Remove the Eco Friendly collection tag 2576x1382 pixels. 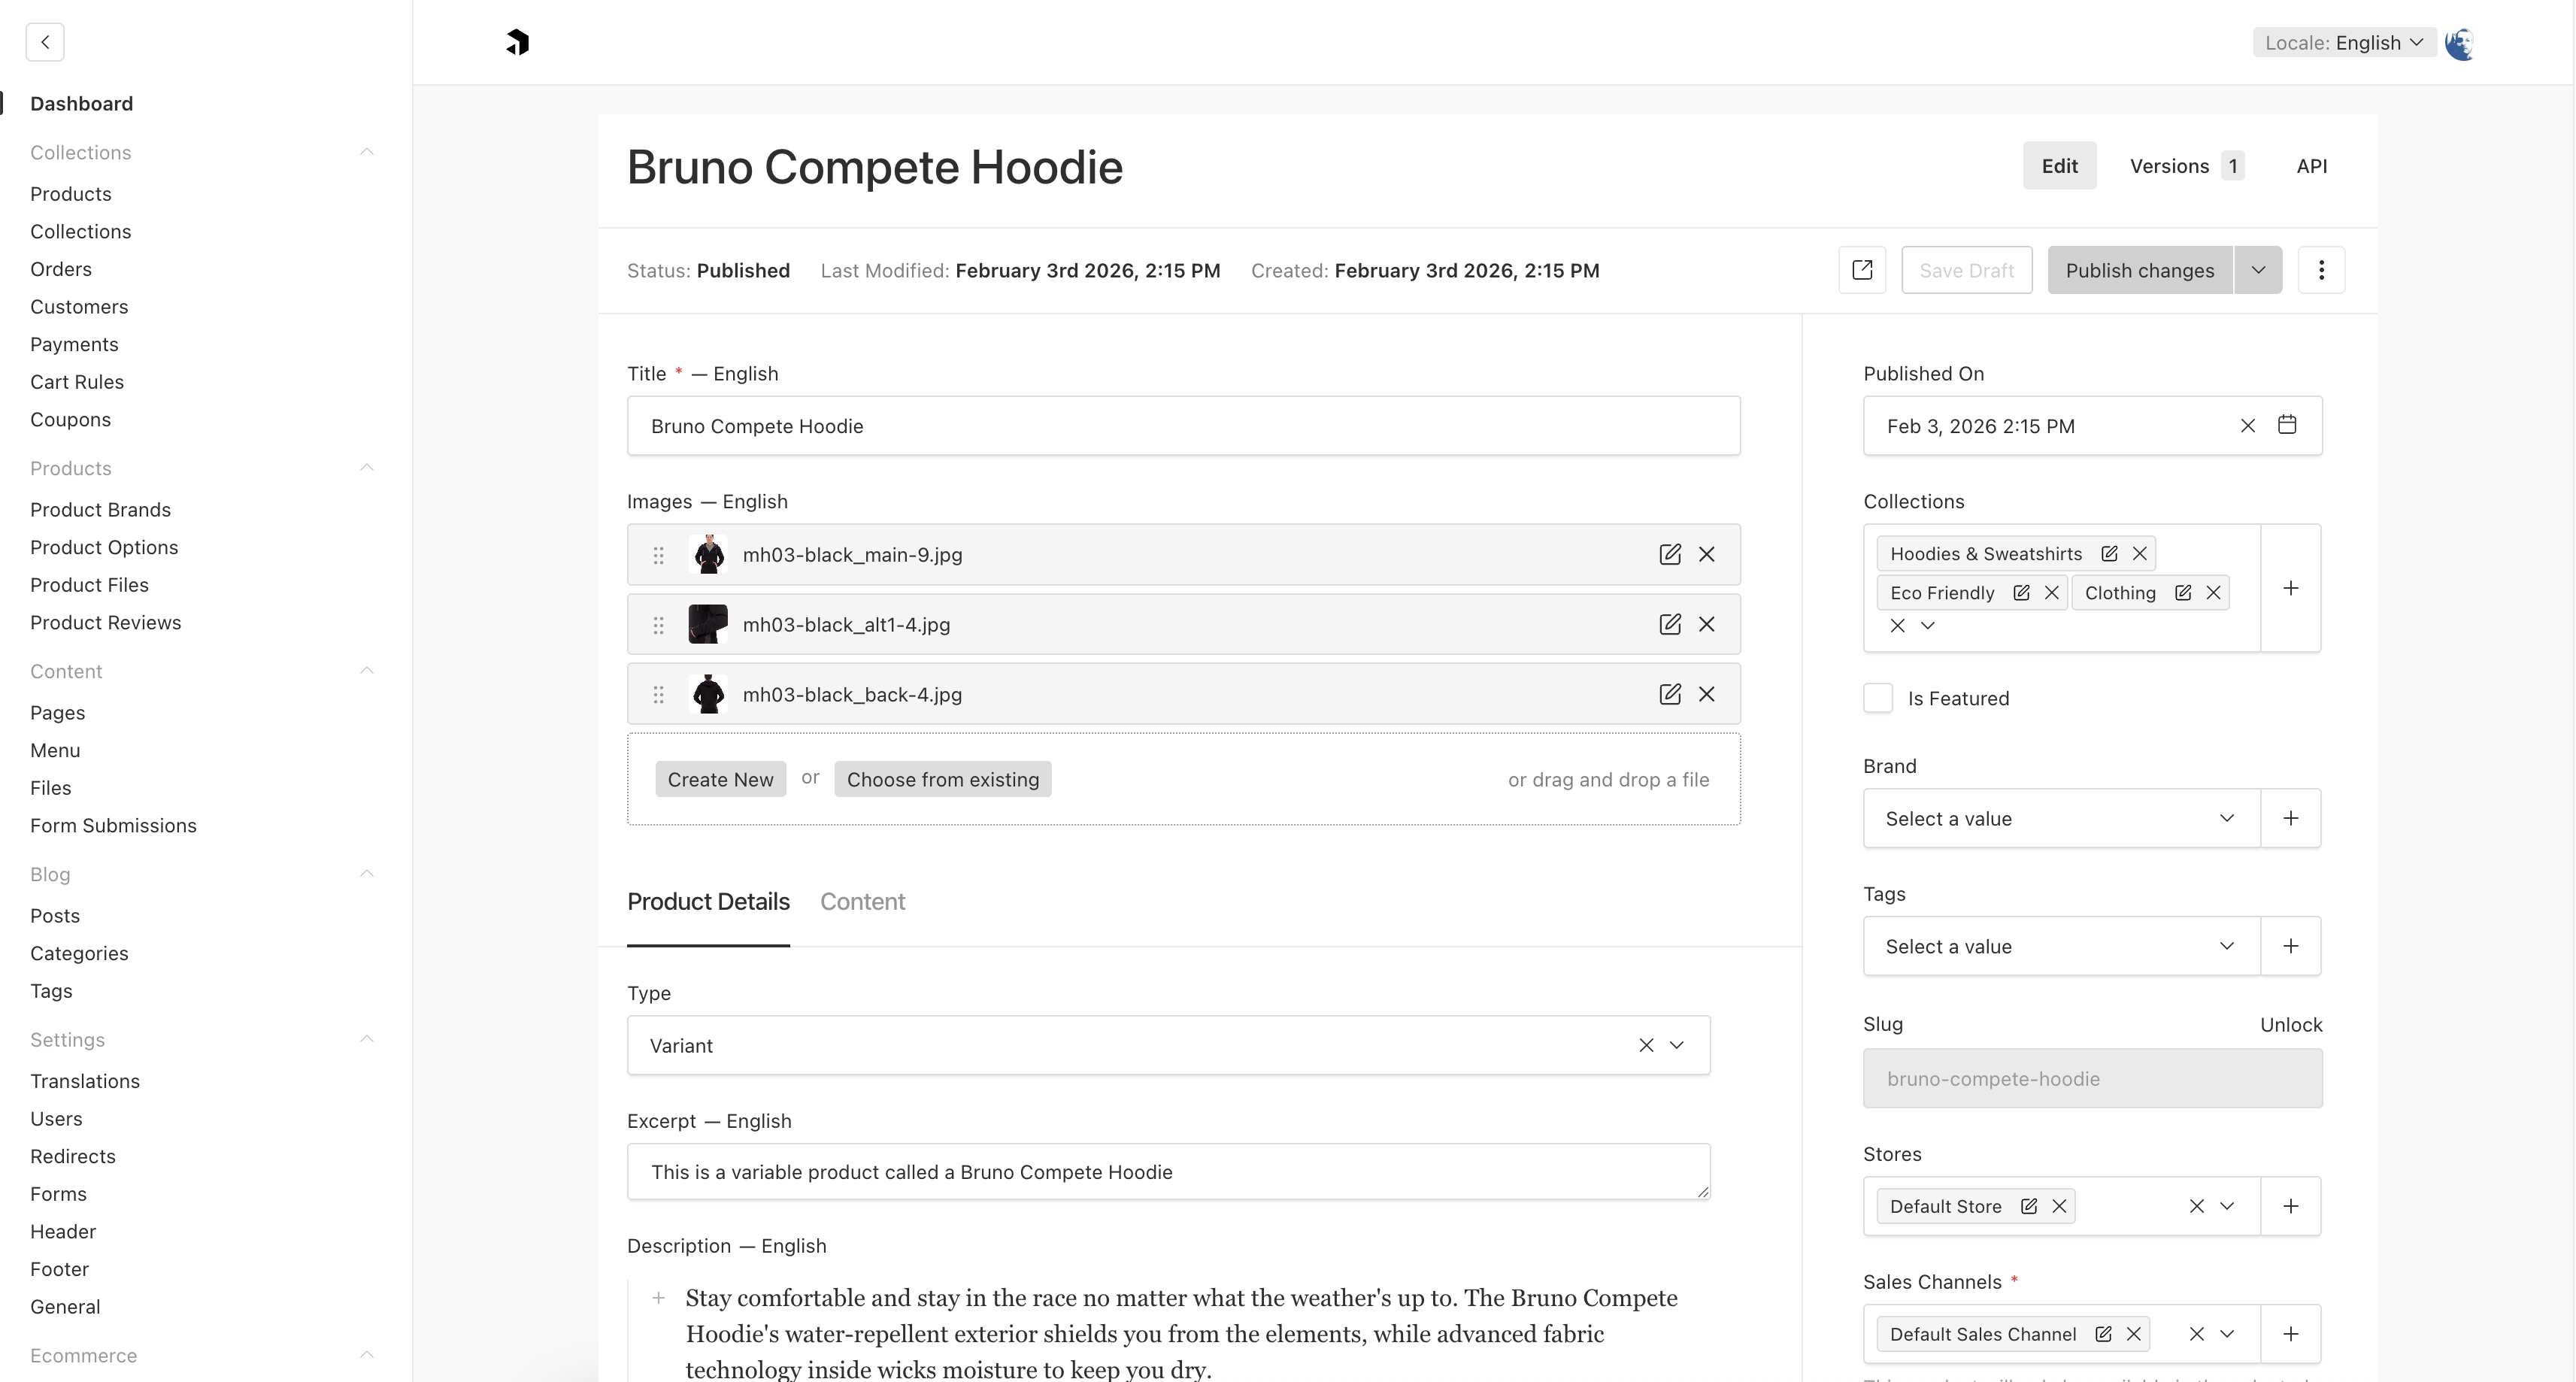(x=2052, y=591)
